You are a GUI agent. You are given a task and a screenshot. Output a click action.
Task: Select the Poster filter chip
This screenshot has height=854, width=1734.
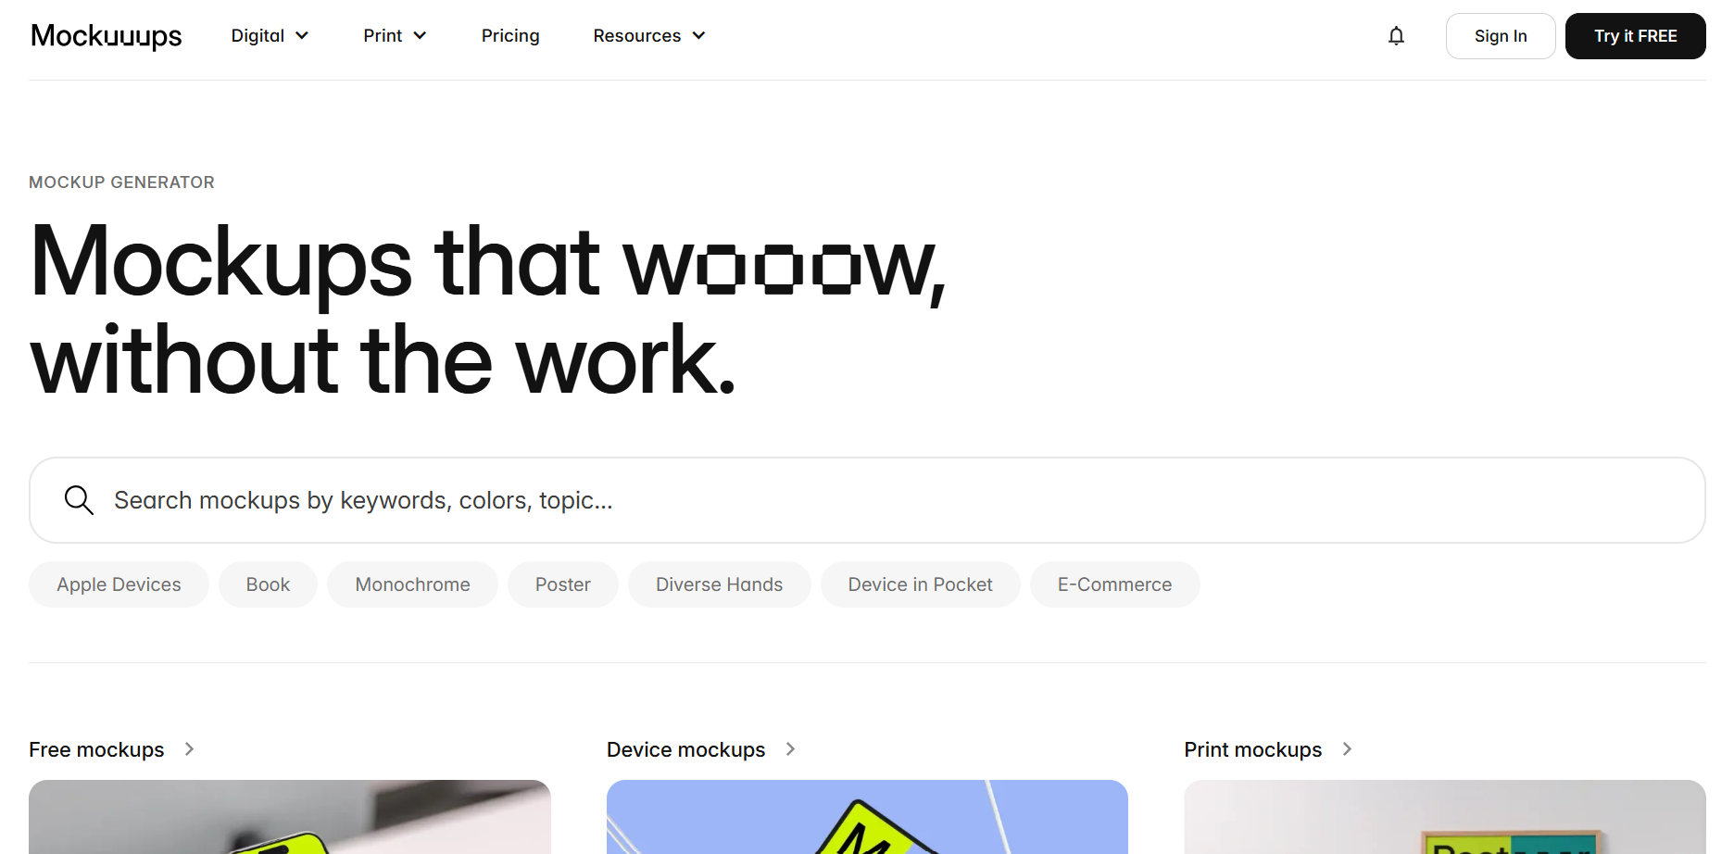point(562,584)
